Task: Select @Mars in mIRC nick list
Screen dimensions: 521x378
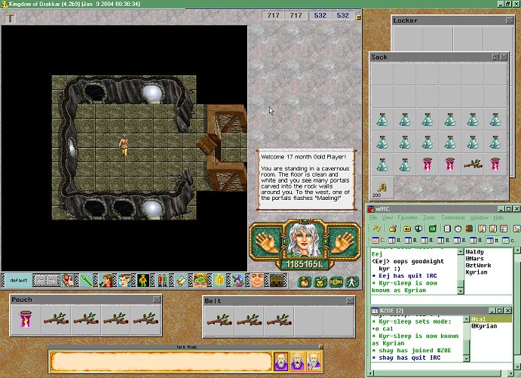Action: pyautogui.click(x=474, y=259)
